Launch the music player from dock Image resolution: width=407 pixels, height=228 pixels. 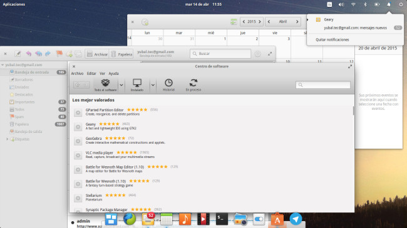coord(185,219)
